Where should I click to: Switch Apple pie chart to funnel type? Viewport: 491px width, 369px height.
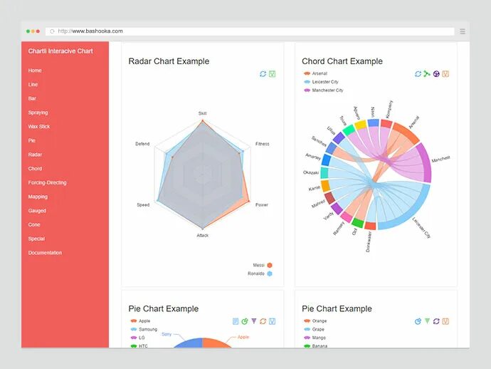pos(253,321)
